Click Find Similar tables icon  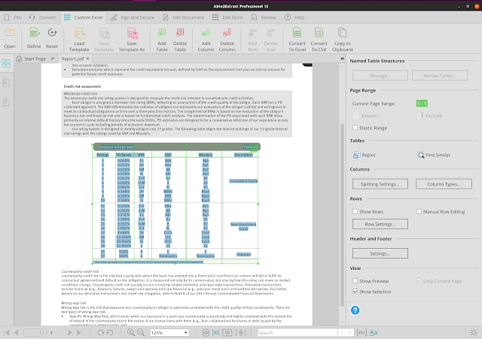(420, 155)
